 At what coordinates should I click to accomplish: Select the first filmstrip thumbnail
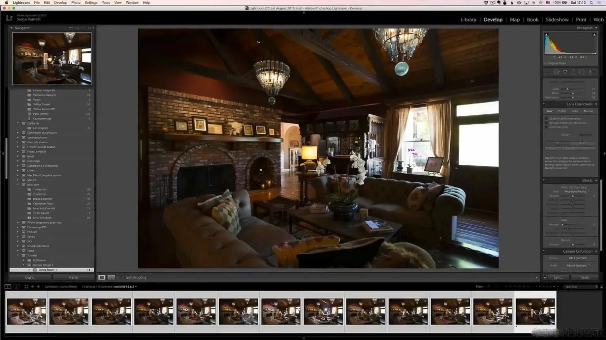(27, 311)
